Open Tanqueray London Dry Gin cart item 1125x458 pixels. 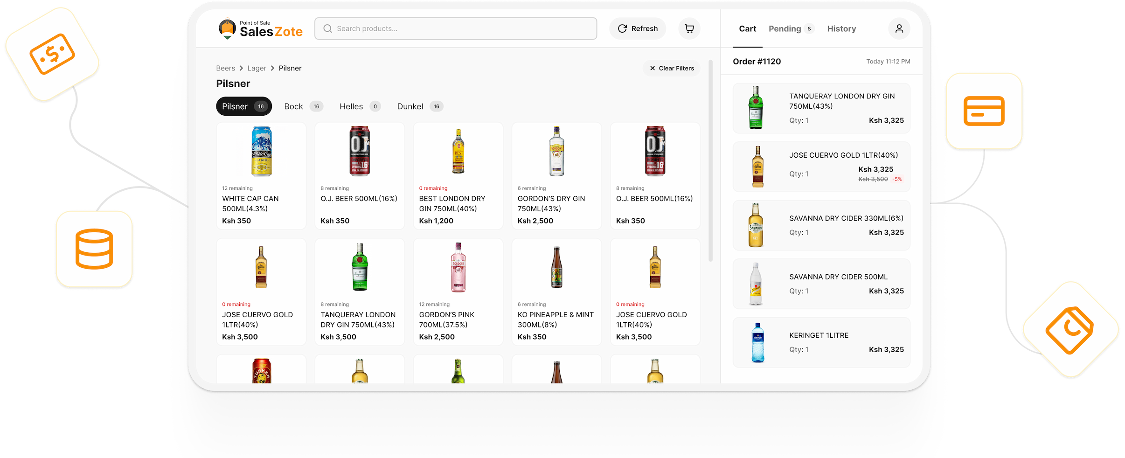pyautogui.click(x=821, y=108)
